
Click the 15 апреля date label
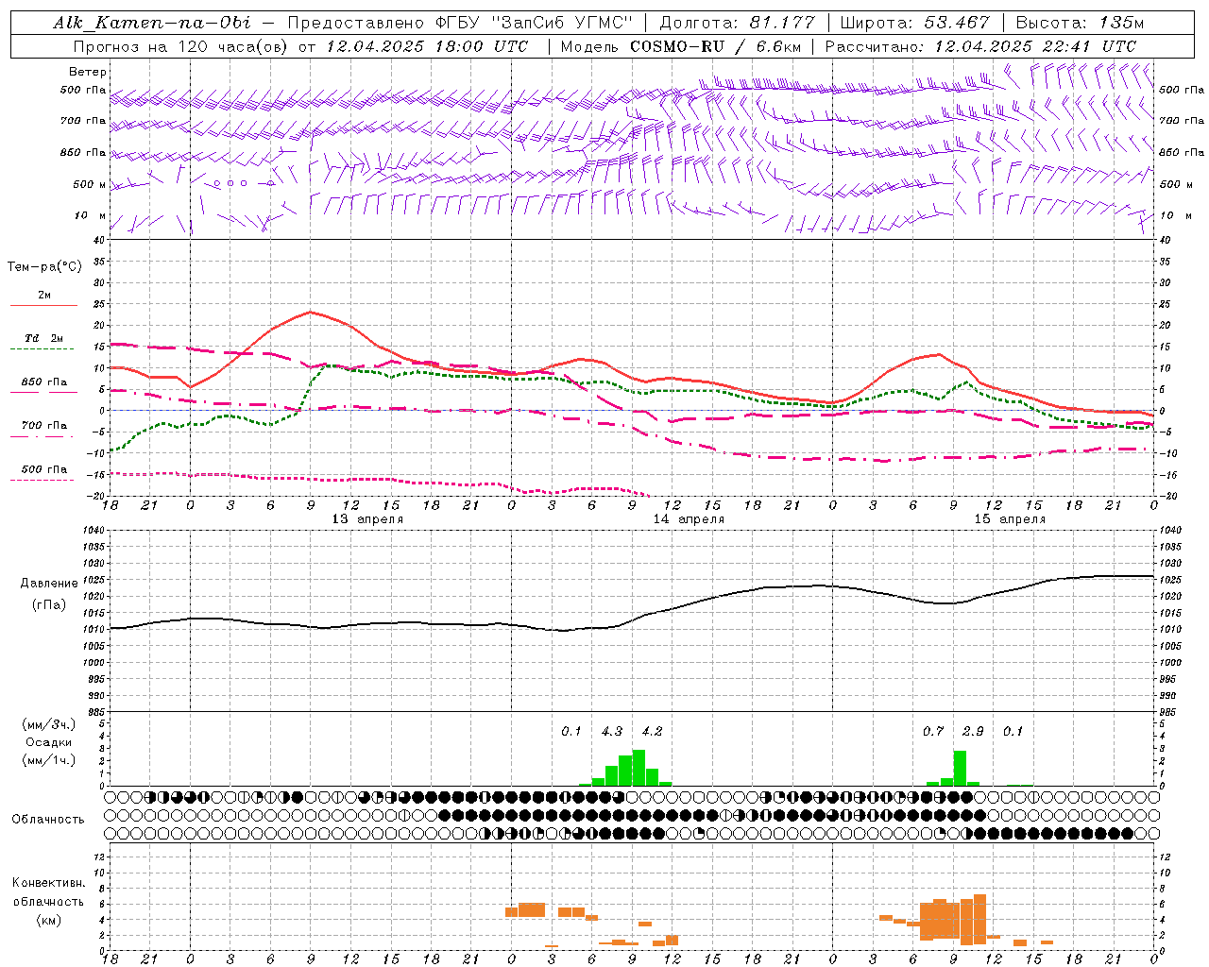(1010, 519)
